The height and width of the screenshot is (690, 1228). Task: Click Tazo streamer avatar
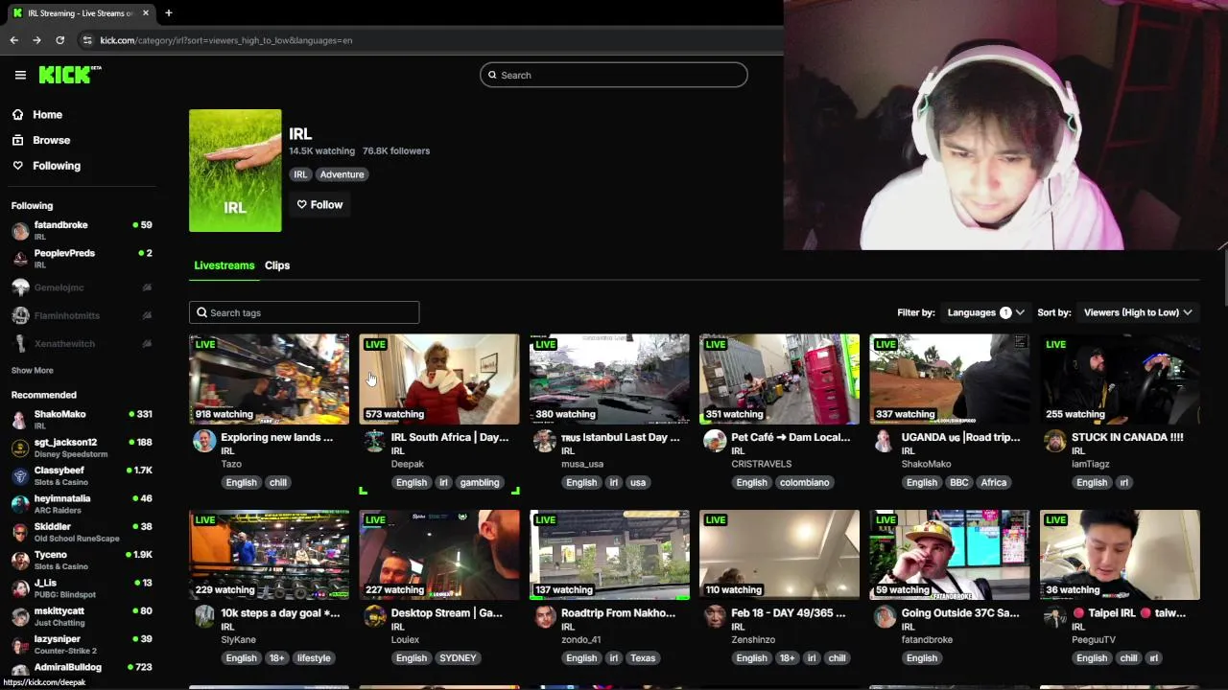pyautogui.click(x=204, y=441)
